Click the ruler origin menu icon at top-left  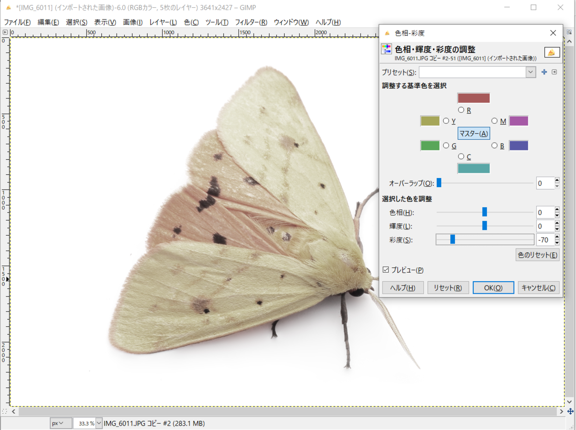pyautogui.click(x=5, y=32)
